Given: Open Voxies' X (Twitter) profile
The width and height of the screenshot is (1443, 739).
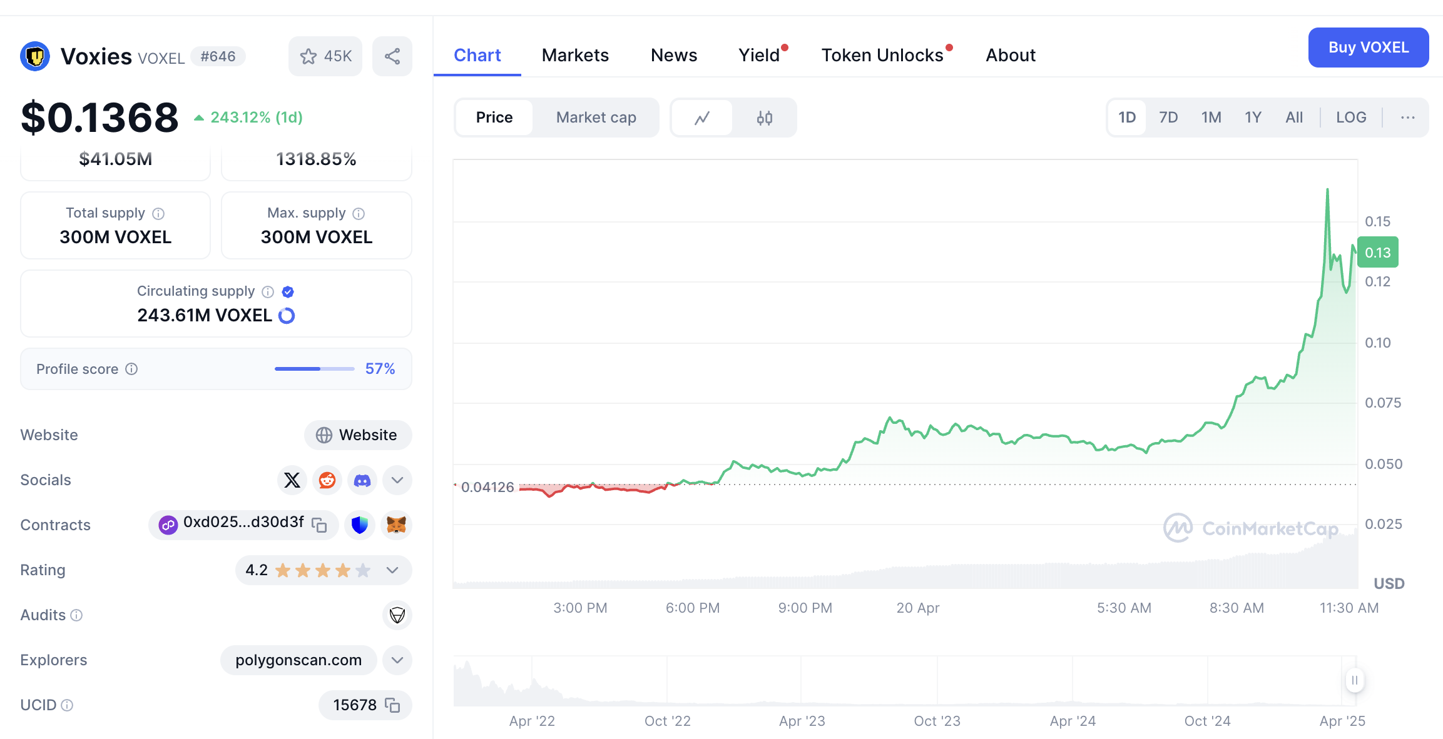Looking at the screenshot, I should pyautogui.click(x=292, y=480).
